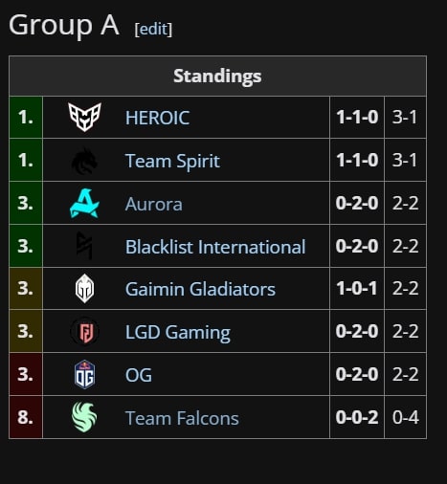Click the LGD Gaming logo

point(84,332)
